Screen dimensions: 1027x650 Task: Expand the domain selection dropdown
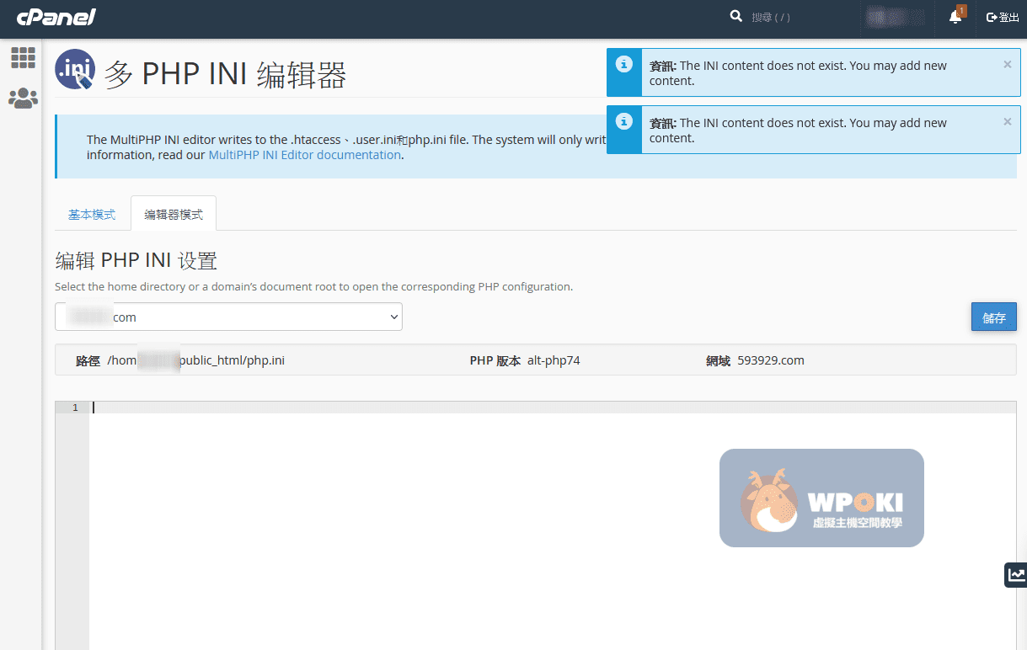click(x=228, y=317)
